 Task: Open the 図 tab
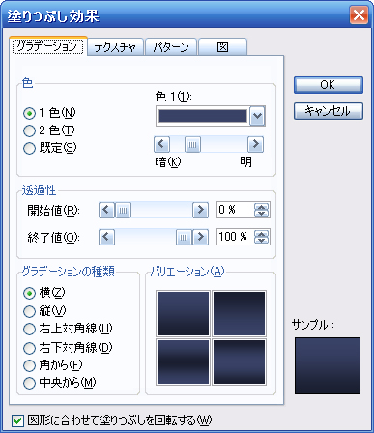click(222, 47)
